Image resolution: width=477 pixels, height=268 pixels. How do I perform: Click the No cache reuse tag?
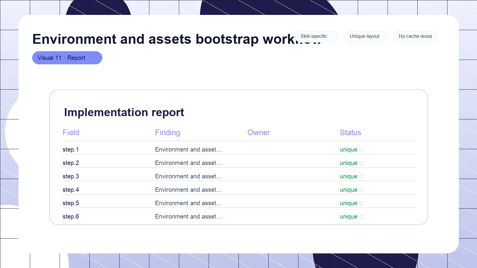point(415,37)
